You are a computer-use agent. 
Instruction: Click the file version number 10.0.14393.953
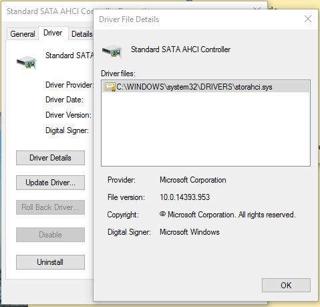[x=185, y=197]
